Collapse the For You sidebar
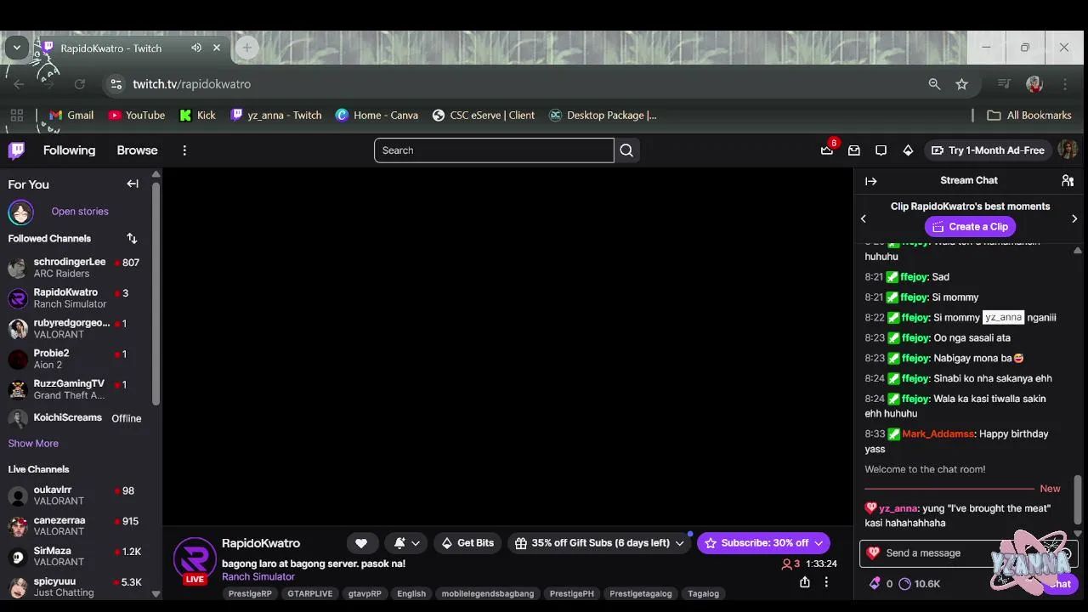1088x612 pixels. pos(133,184)
